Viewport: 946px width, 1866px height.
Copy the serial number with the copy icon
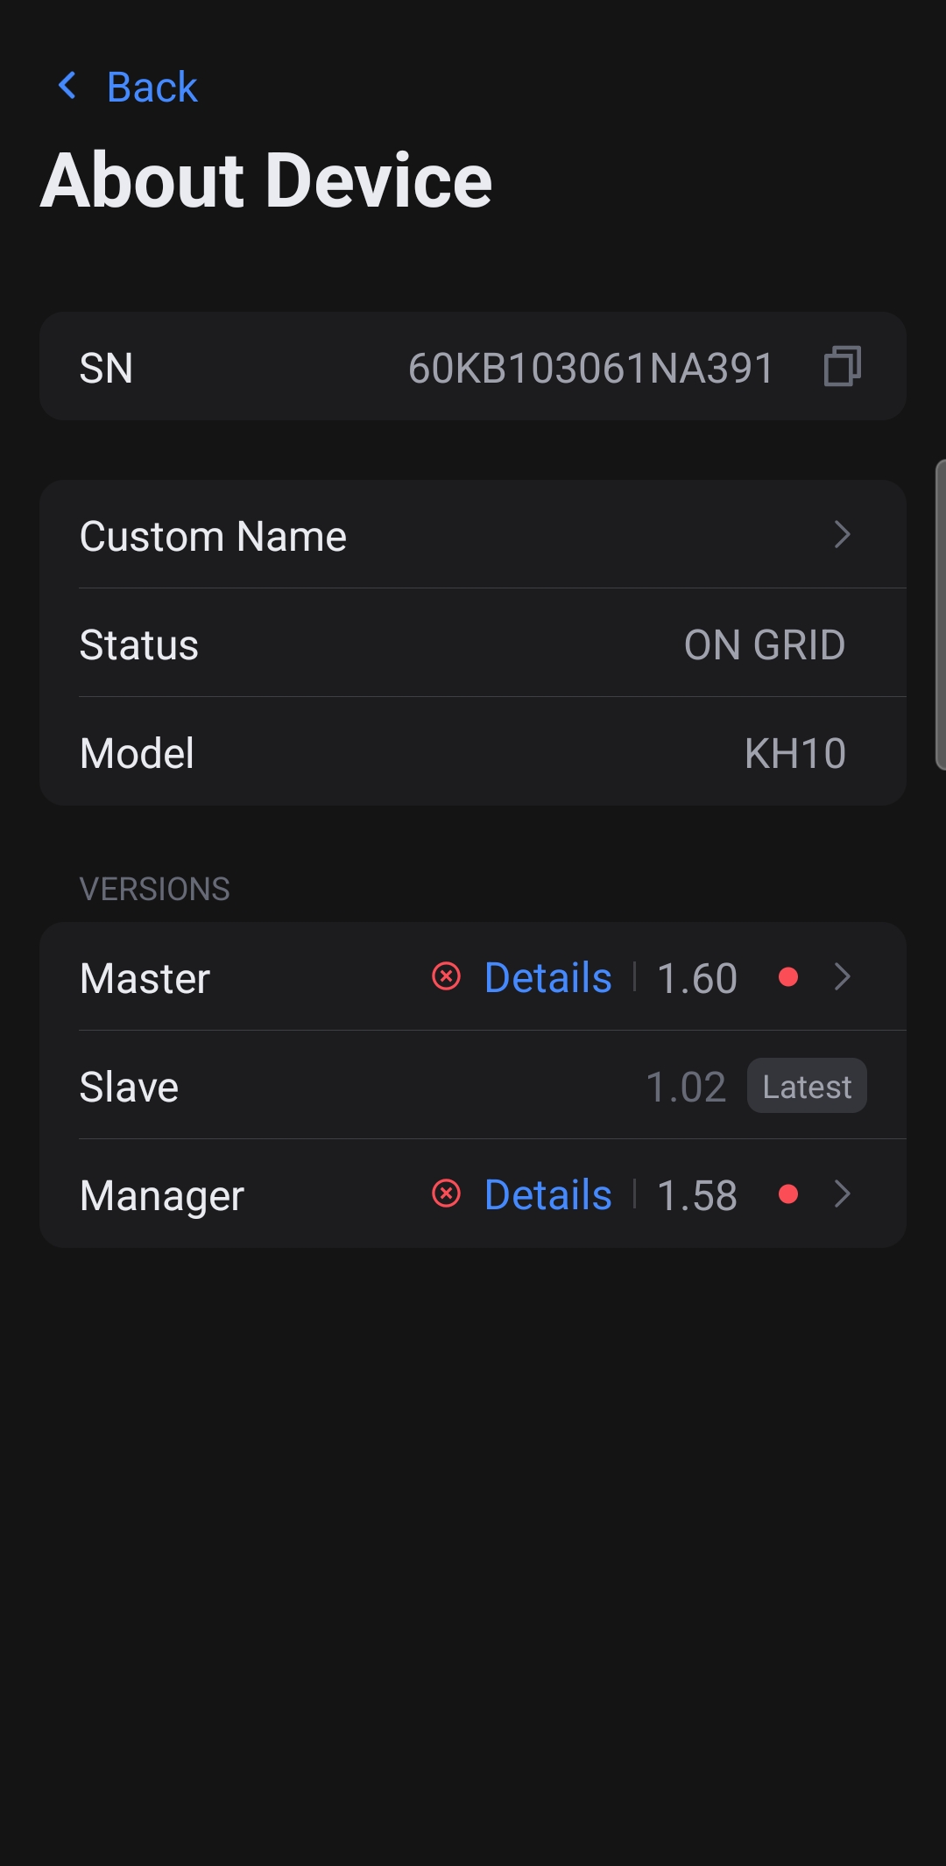point(843,366)
